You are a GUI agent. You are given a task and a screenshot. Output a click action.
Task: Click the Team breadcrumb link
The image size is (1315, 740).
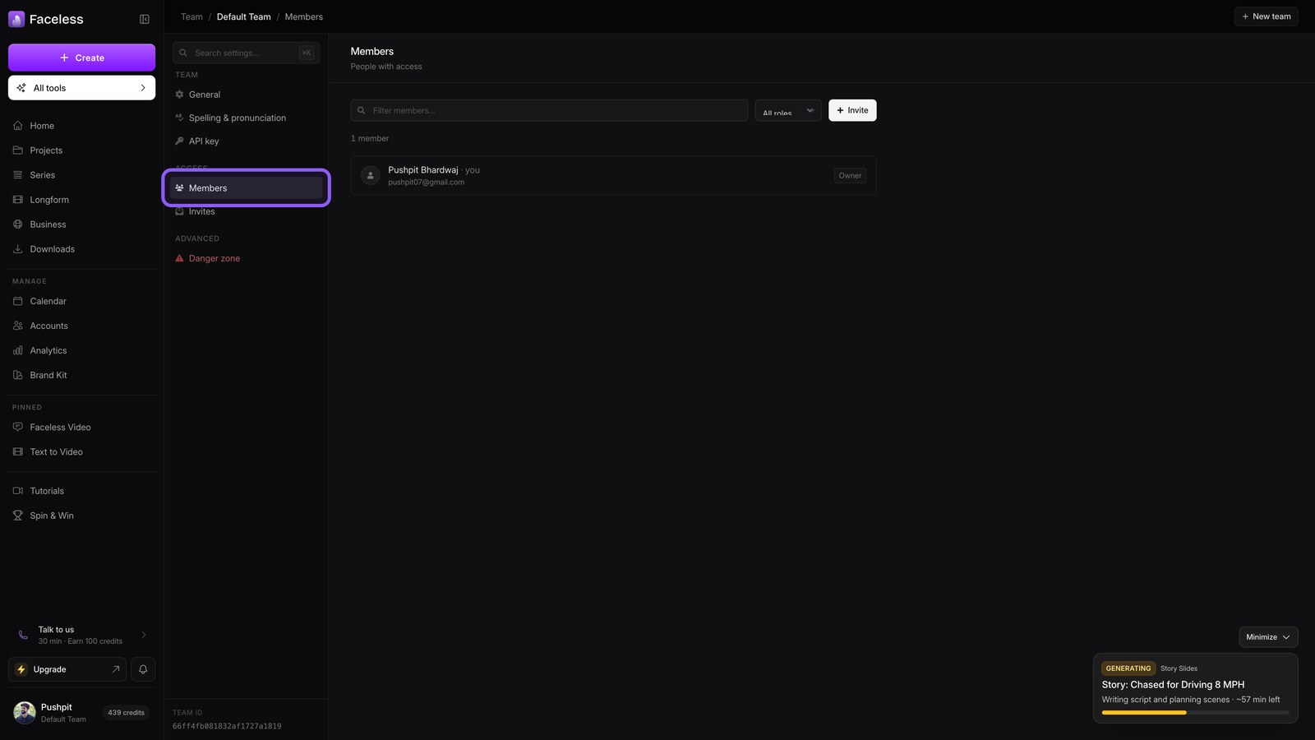191,16
